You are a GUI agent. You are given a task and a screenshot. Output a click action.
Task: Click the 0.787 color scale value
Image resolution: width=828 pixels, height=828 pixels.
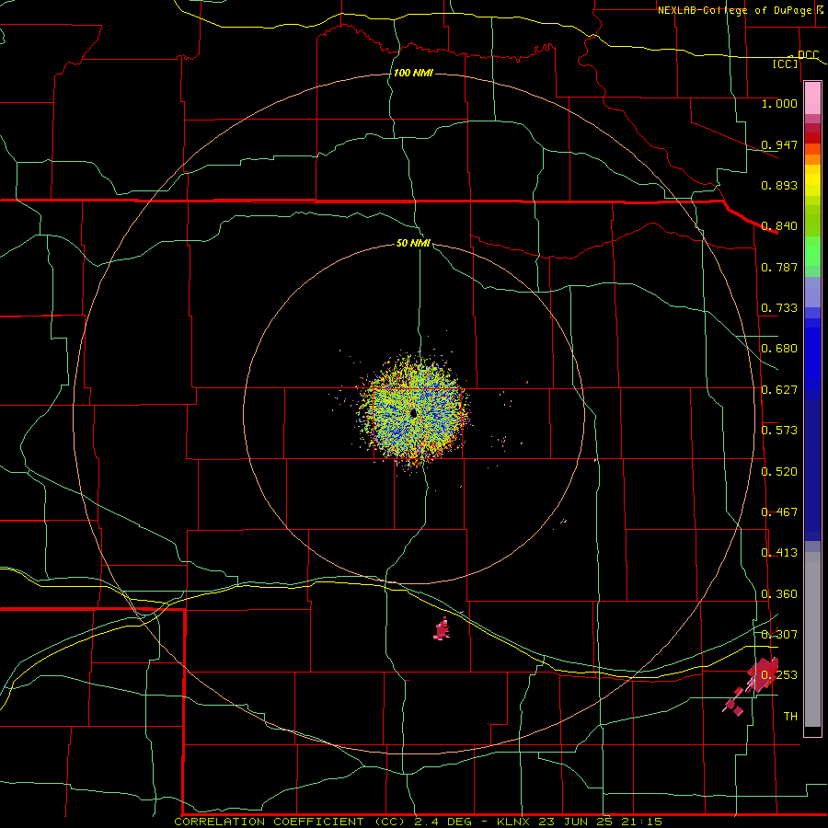(x=779, y=267)
